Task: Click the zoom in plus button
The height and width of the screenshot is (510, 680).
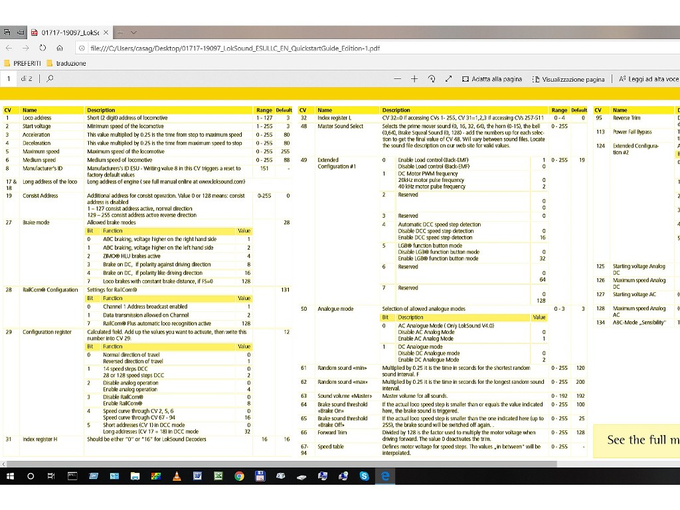Action: pos(414,79)
